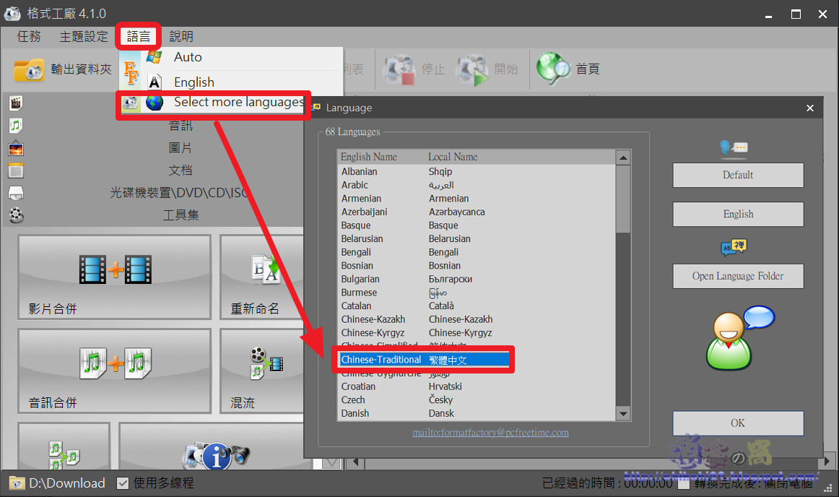Screen dimensions: 839x497
Task: Open the media file info tool icon
Action: (216, 455)
